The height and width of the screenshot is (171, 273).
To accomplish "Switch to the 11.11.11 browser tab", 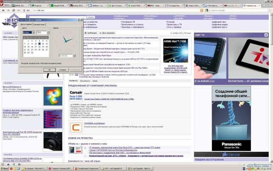I will tap(233, 6).
